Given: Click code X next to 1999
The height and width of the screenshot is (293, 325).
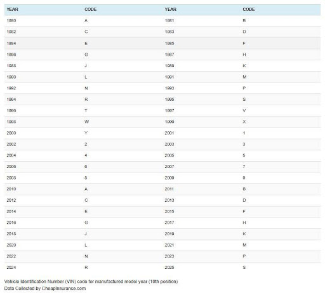Looking at the screenshot, I should 244,122.
